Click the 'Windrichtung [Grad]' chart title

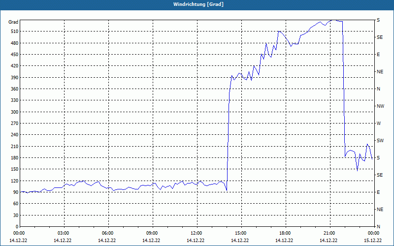pyautogui.click(x=198, y=4)
